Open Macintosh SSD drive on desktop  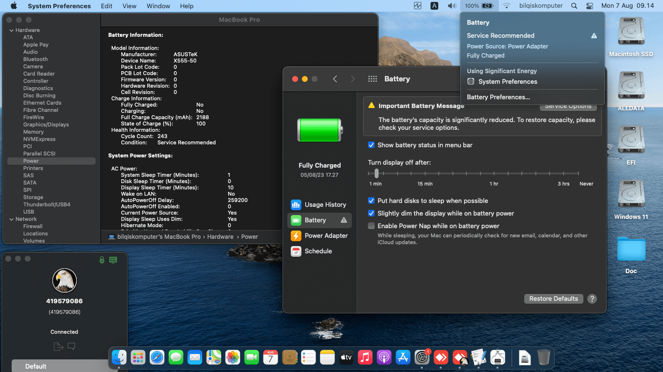coord(631,38)
